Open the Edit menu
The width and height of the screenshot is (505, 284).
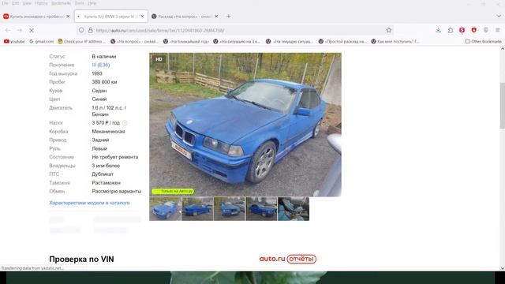(x=16, y=3)
